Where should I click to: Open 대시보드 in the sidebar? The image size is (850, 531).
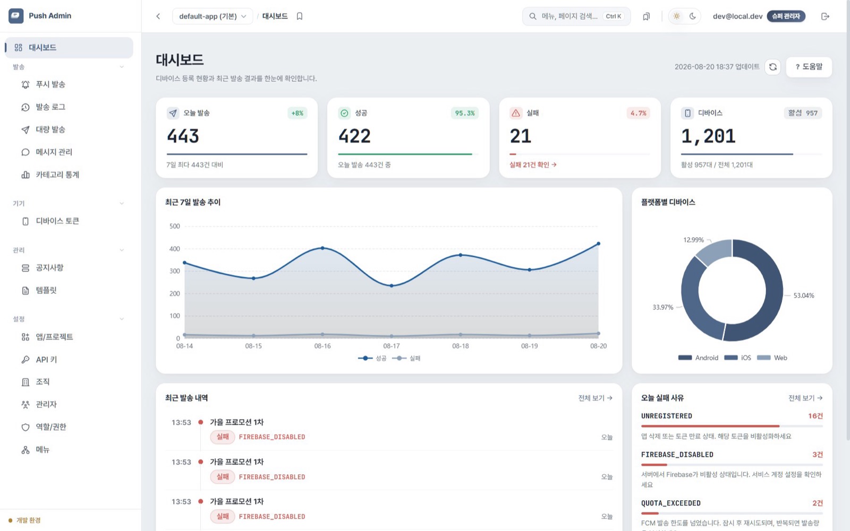click(x=69, y=48)
